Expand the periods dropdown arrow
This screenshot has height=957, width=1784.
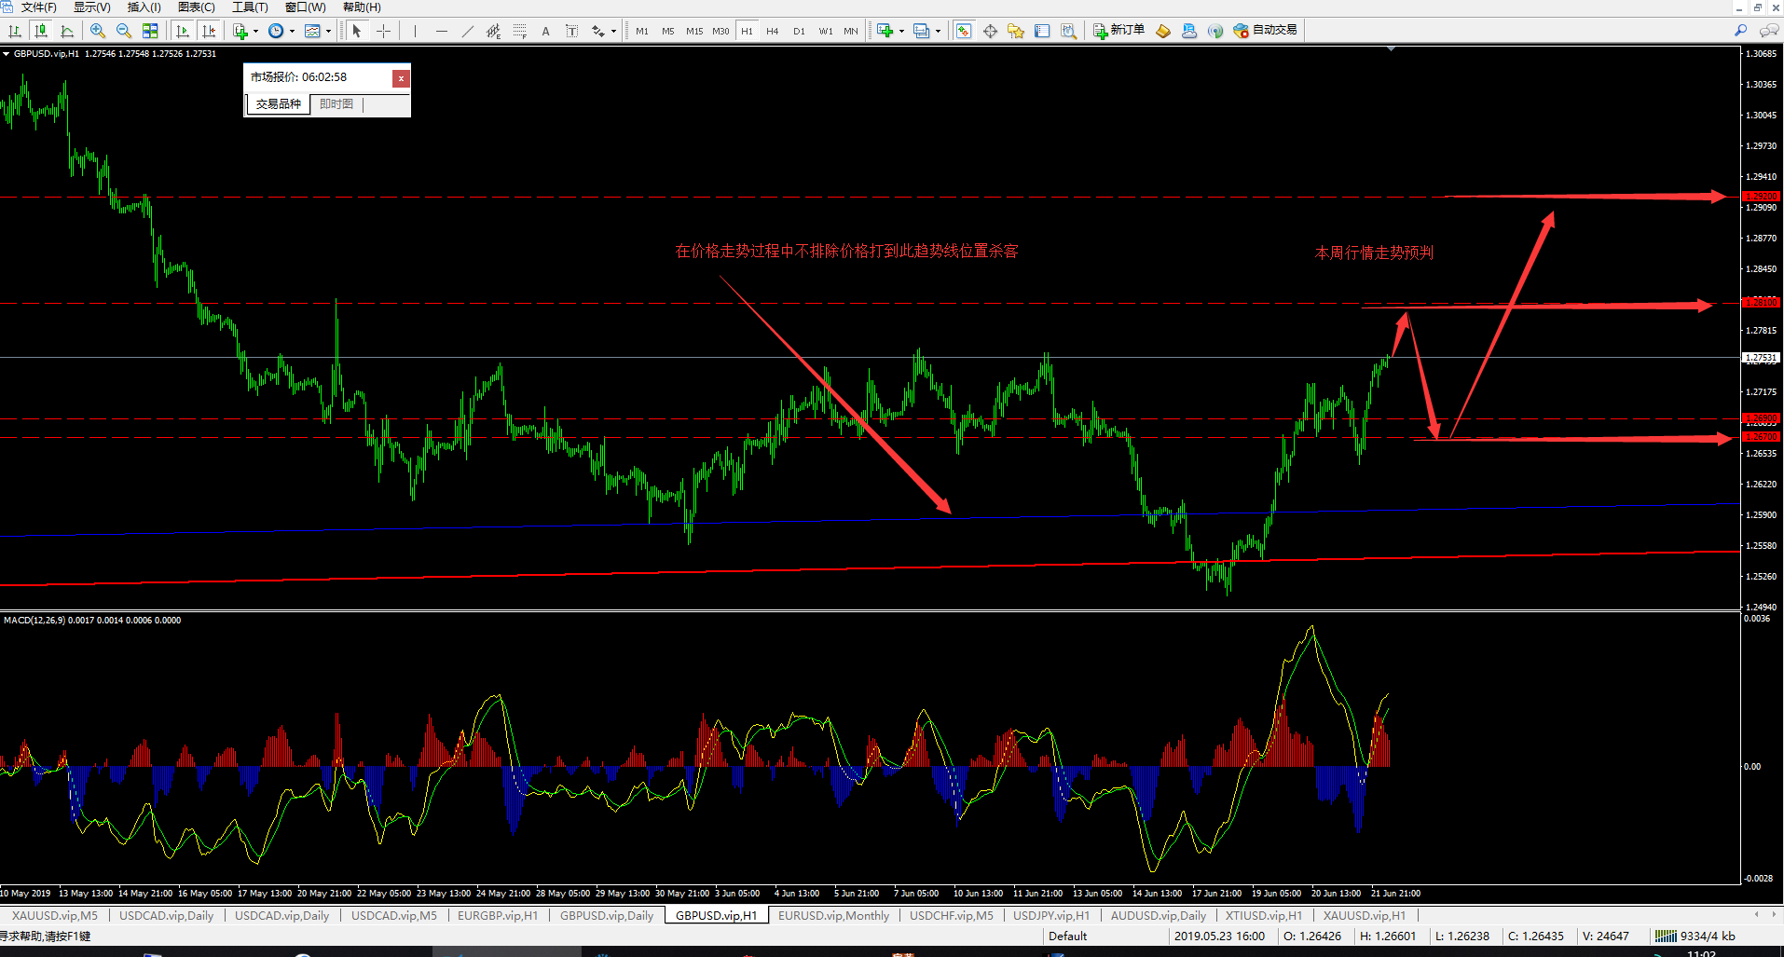pyautogui.click(x=292, y=31)
